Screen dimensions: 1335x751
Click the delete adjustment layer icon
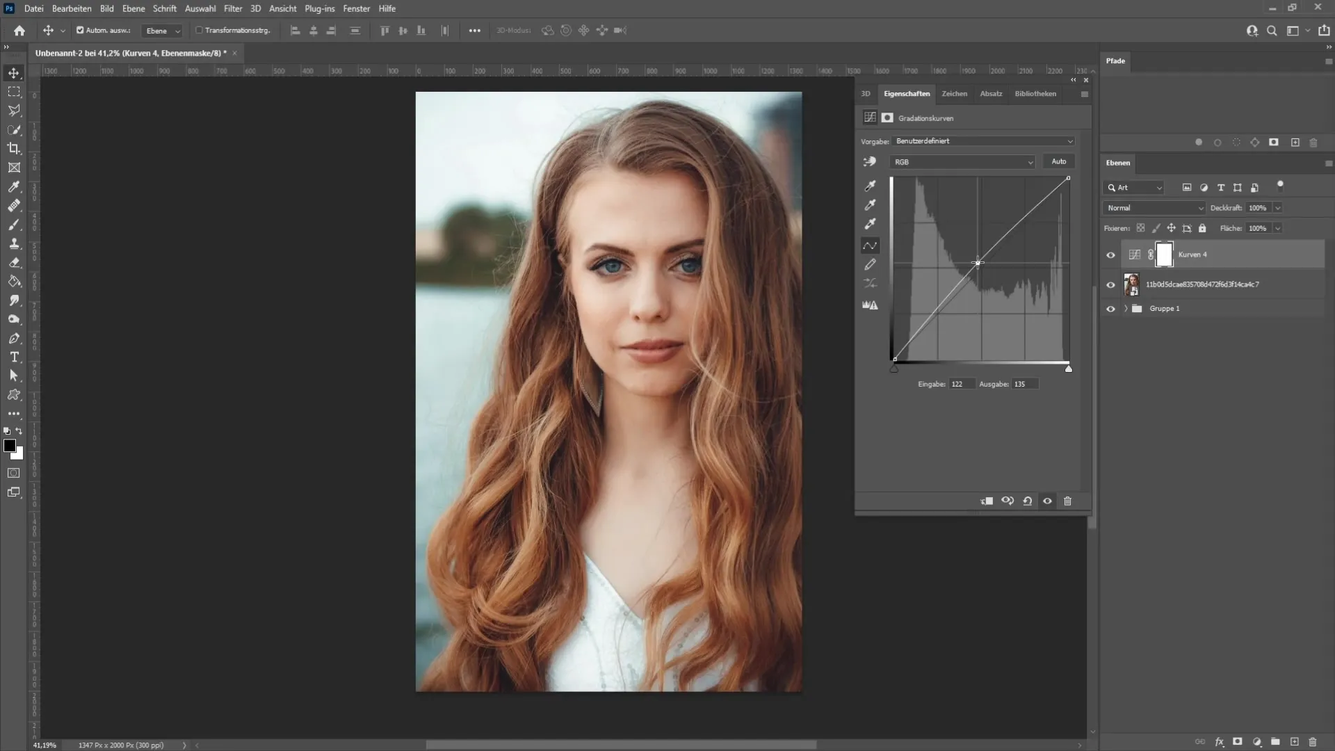pyautogui.click(x=1067, y=501)
